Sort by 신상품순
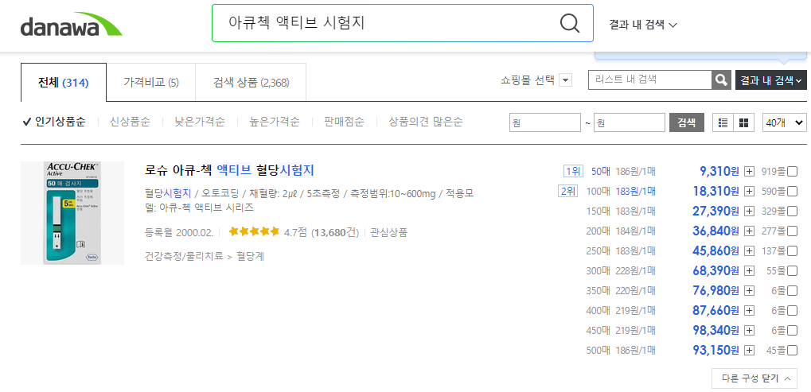The height and width of the screenshot is (392, 811). 130,122
